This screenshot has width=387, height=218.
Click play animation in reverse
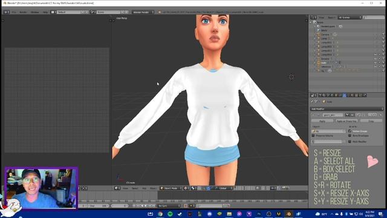tap(142, 206)
